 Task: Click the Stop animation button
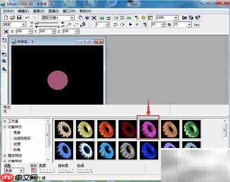point(137,24)
